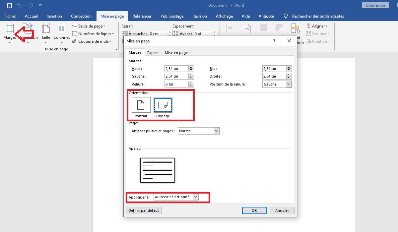The width and height of the screenshot is (398, 232).
Task: Expand the Appliquer à dropdown
Action: pyautogui.click(x=195, y=197)
